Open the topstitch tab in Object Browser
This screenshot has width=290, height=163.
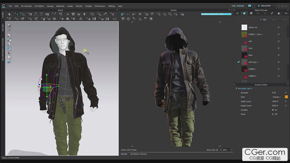pyautogui.click(x=265, y=13)
